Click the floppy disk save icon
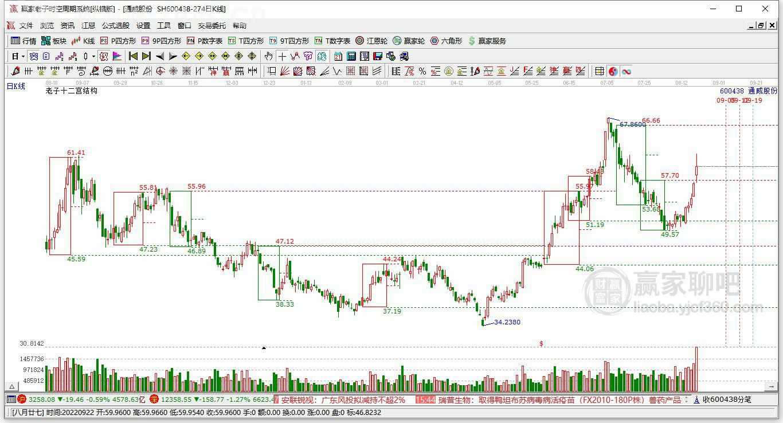Screen dimensions: 783x423 [378, 56]
